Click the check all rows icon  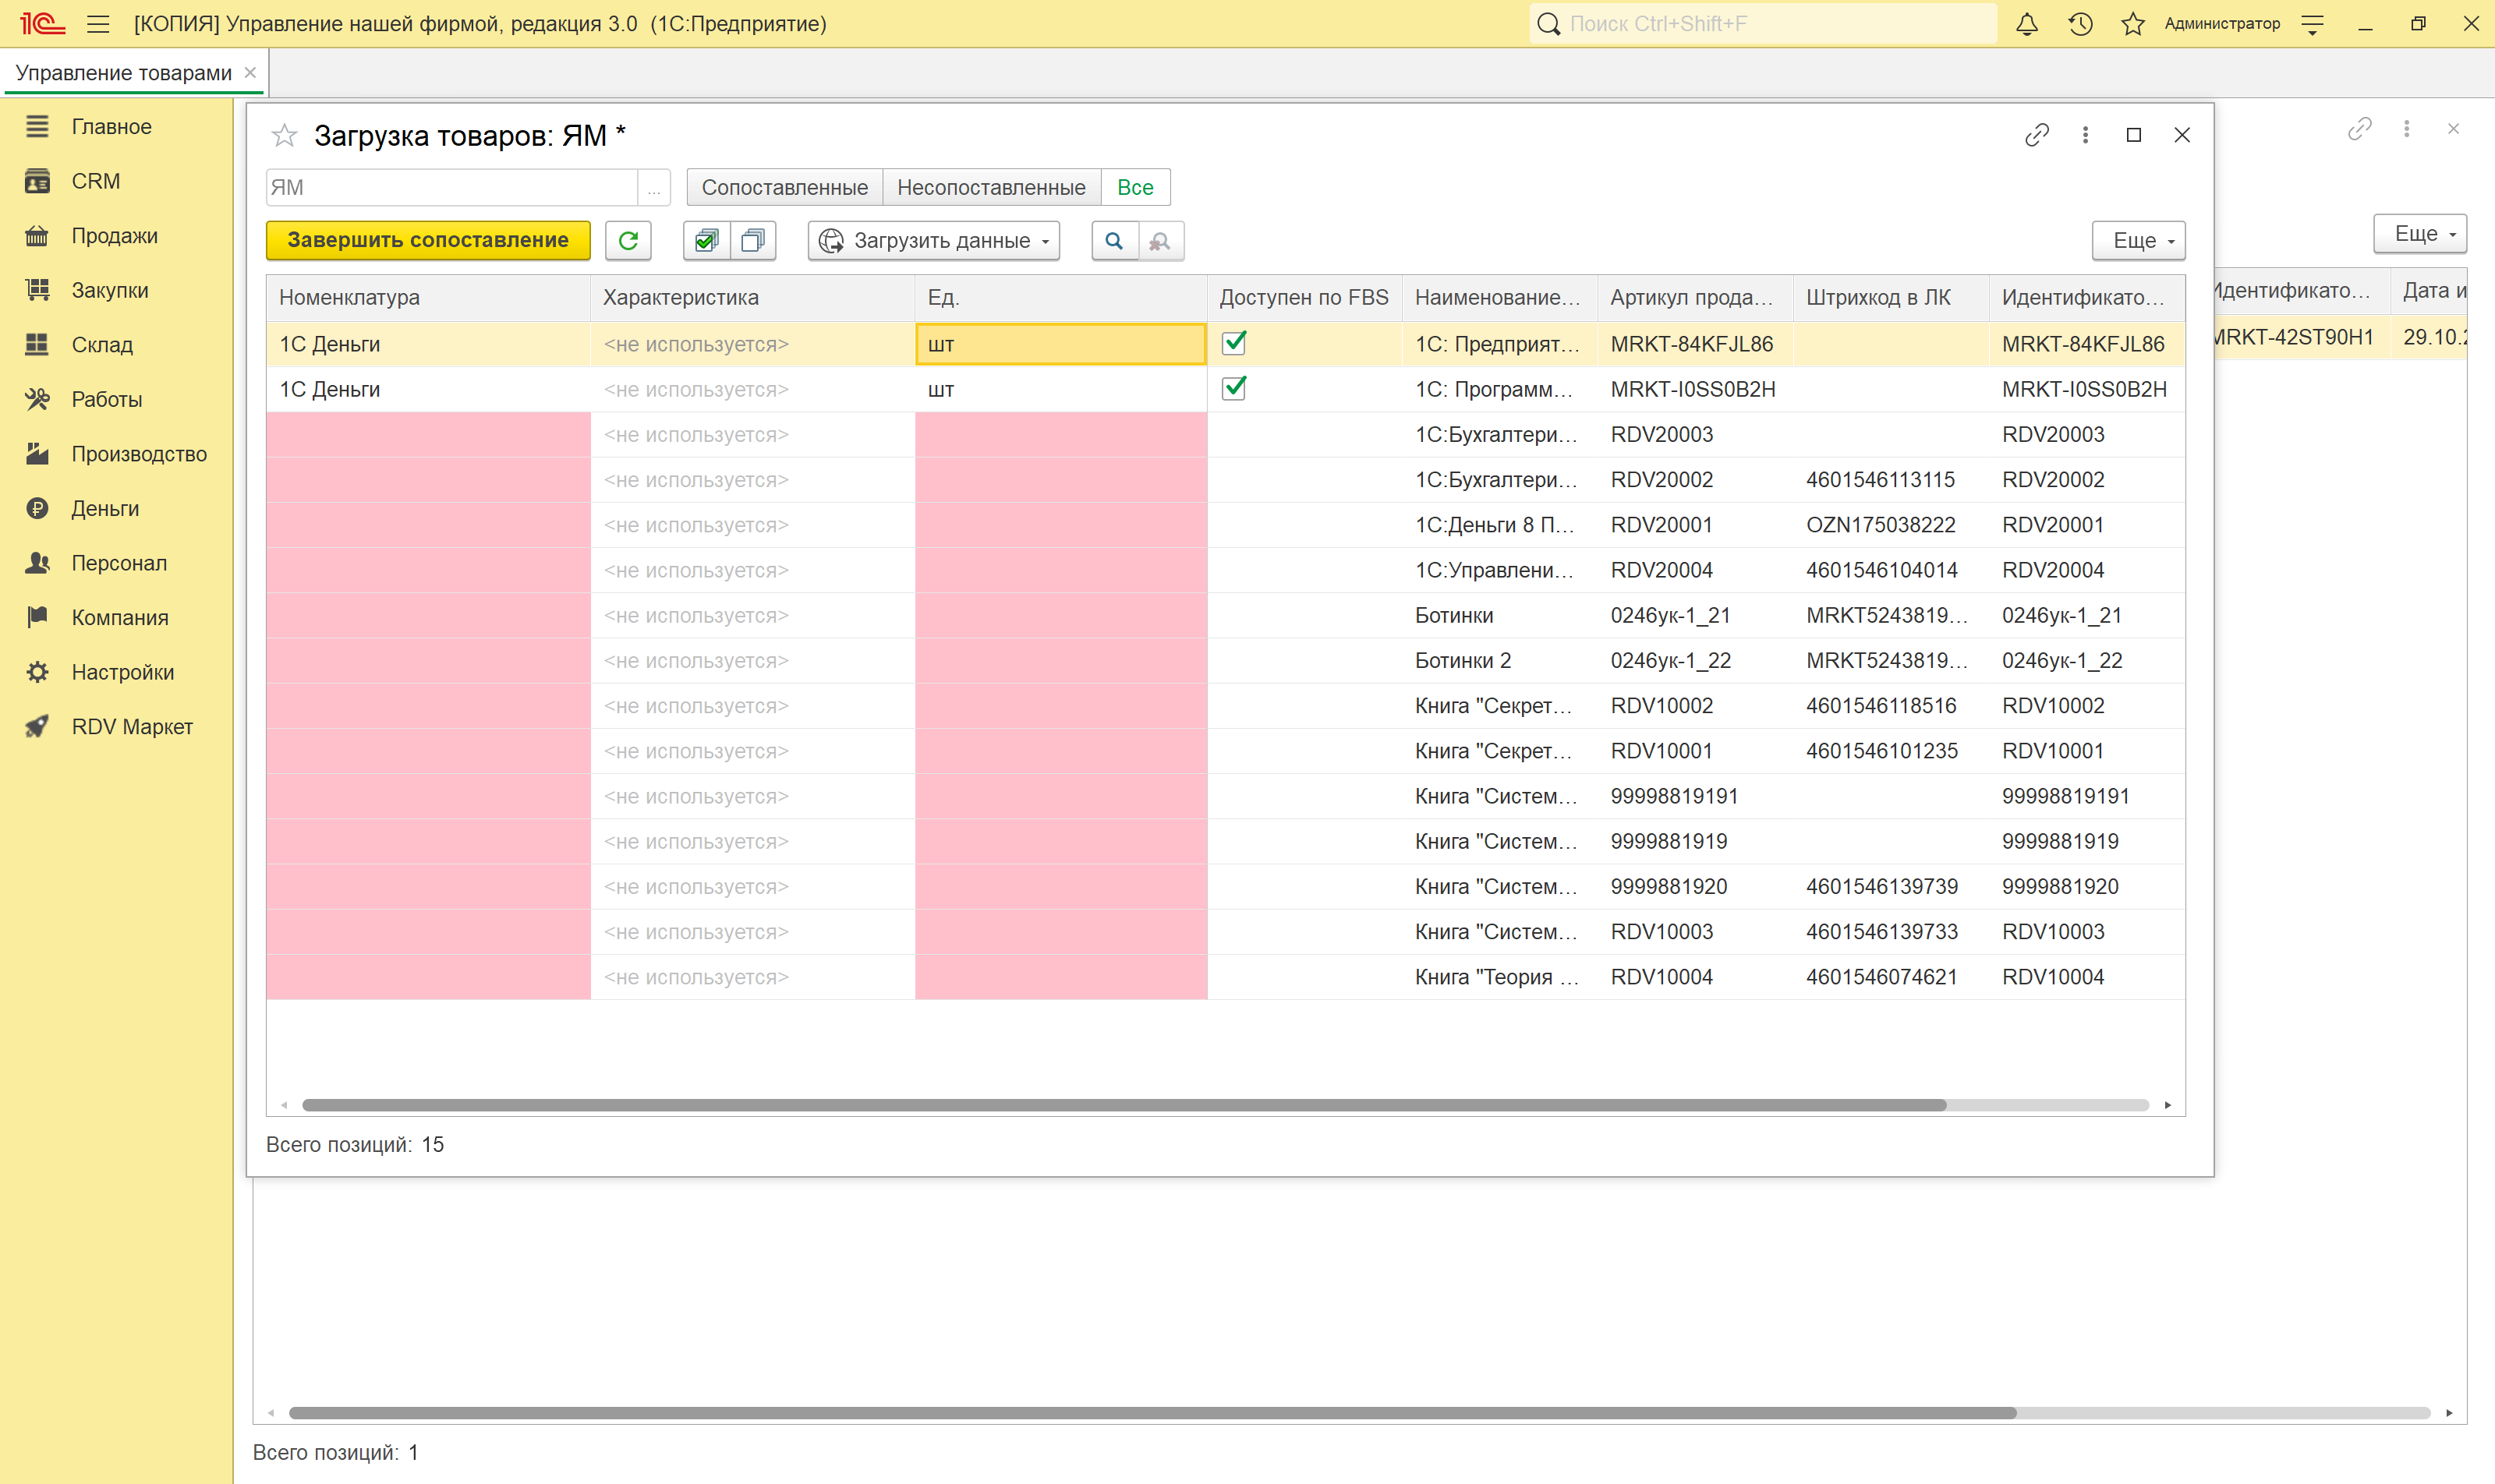tap(706, 240)
